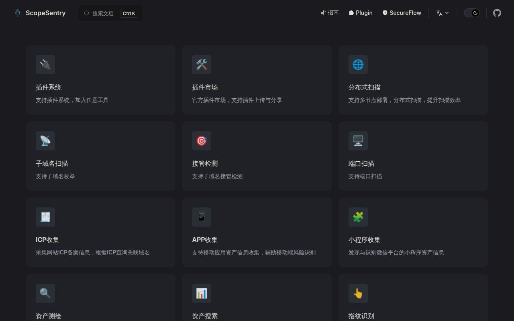Click description 支持多节点部署，分布式扫描，提升扫描效率
Image resolution: width=514 pixels, height=321 pixels.
(x=405, y=100)
